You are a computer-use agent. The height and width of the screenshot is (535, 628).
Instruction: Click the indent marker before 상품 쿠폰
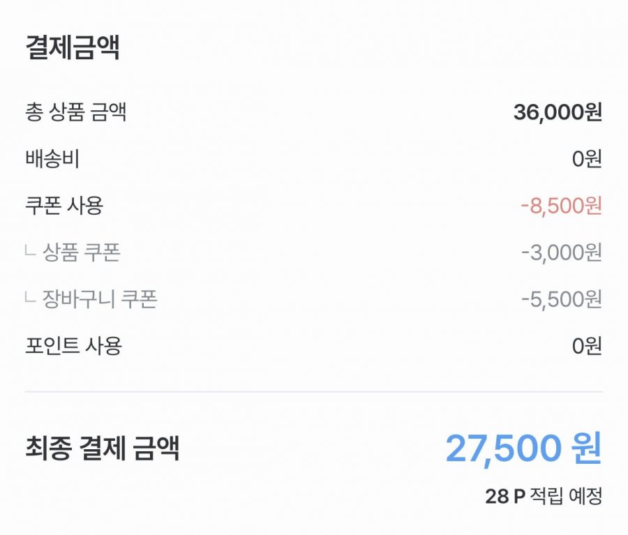click(x=31, y=252)
